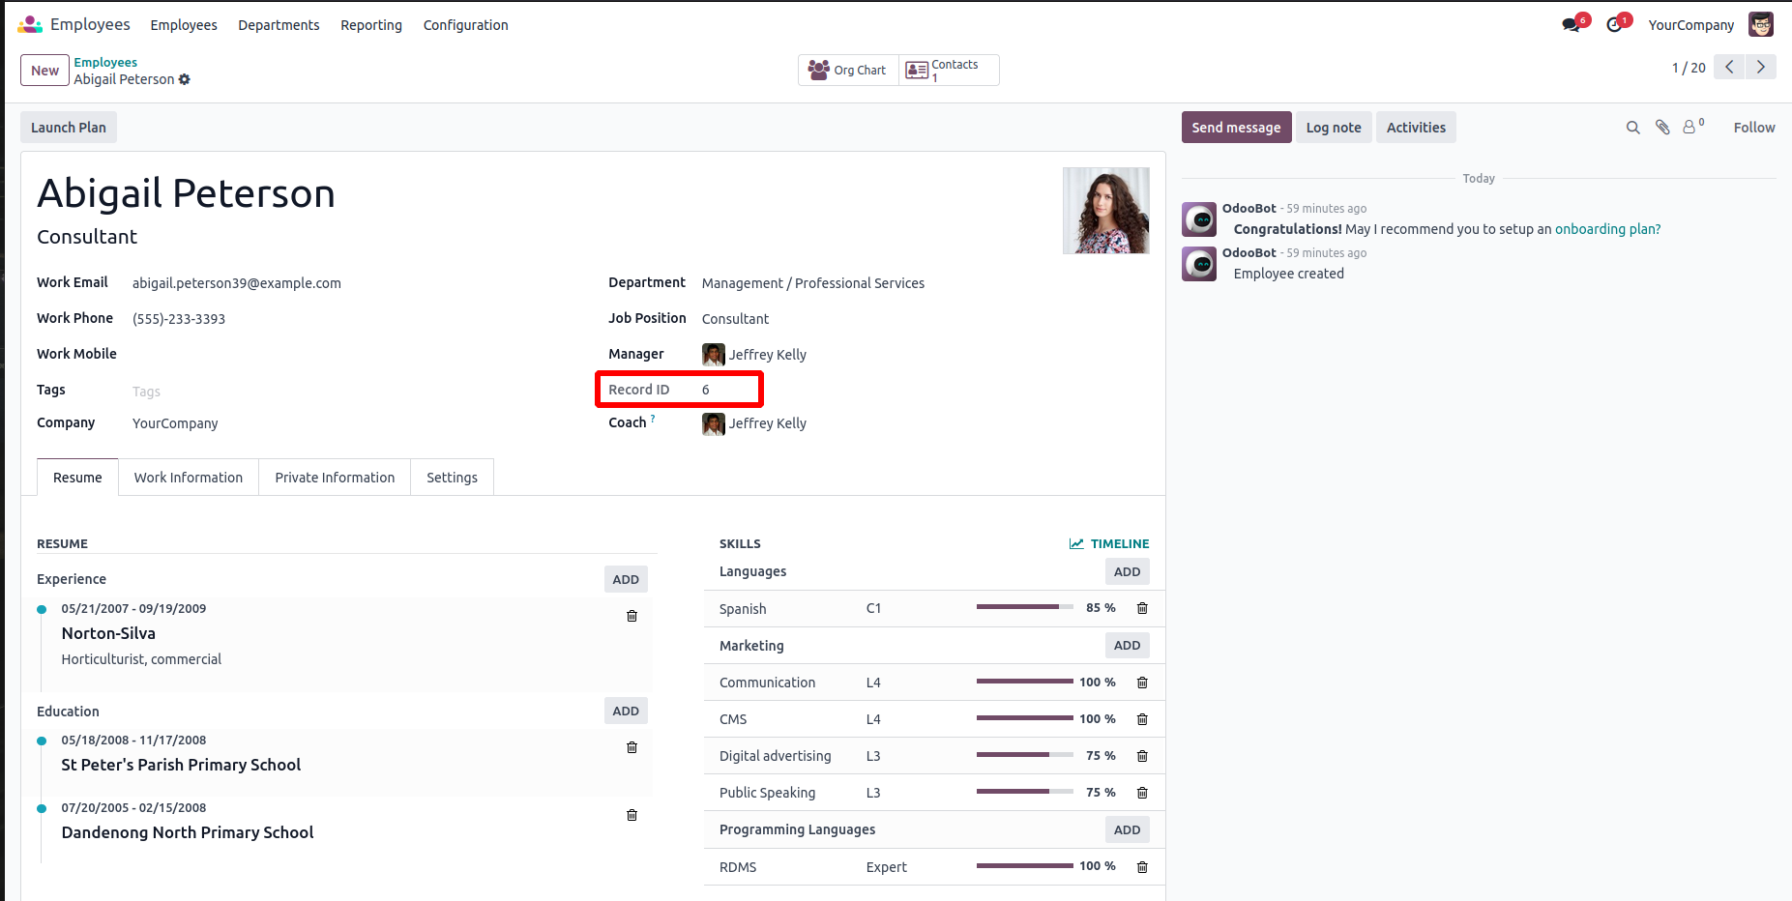The image size is (1792, 901).
Task: Click the Communication skill progress bar
Action: pos(1024,682)
